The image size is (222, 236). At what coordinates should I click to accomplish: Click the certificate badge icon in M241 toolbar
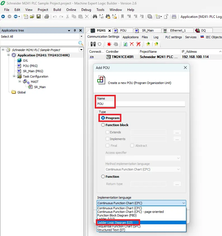pos(93,44)
